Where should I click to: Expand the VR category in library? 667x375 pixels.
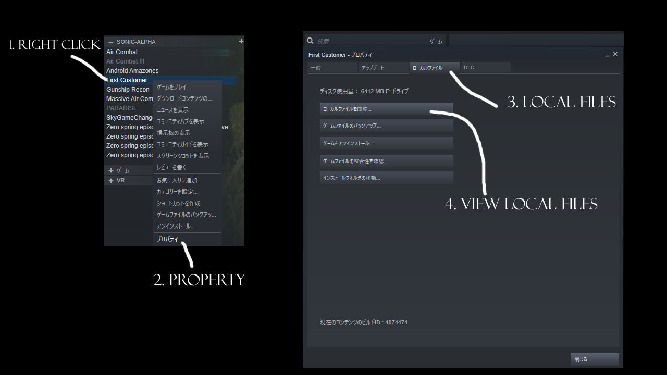(x=111, y=180)
